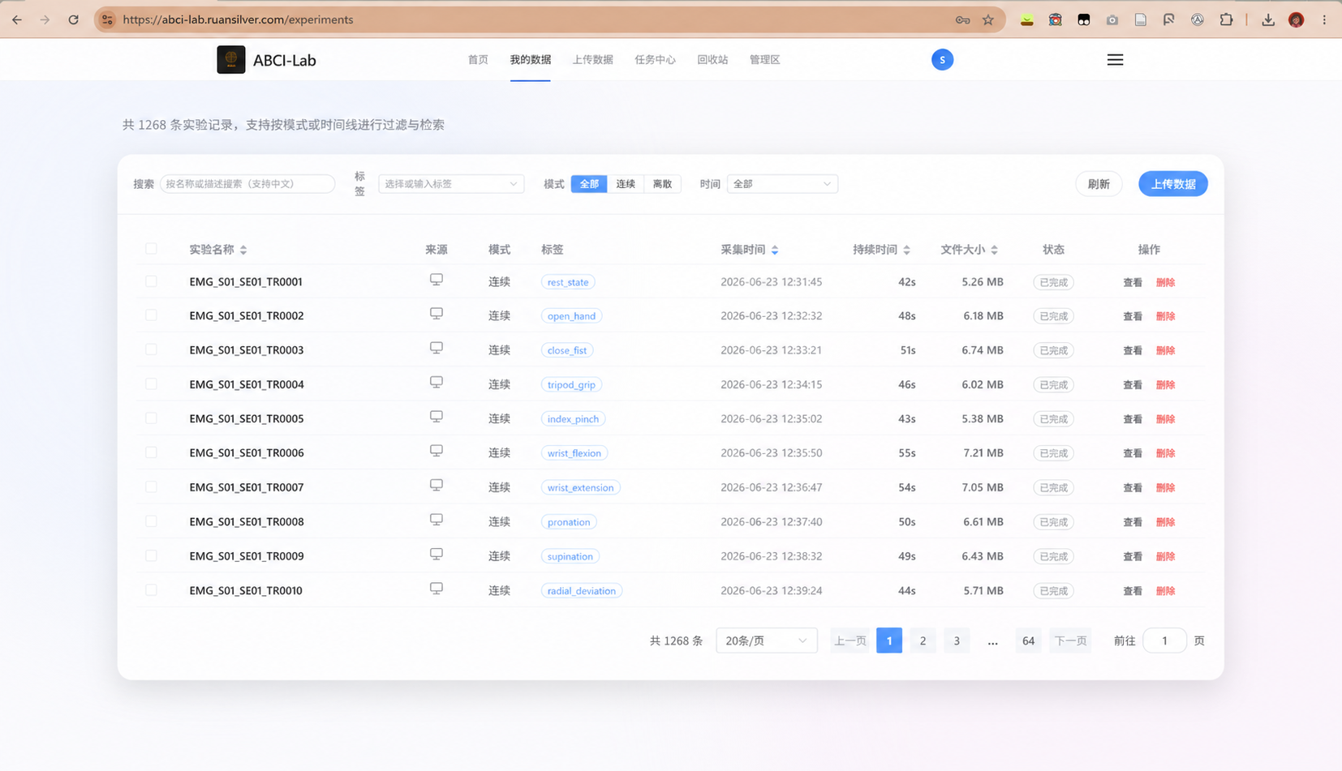This screenshot has width=1342, height=771.
Task: Sort by duration arrows
Action: 906,250
